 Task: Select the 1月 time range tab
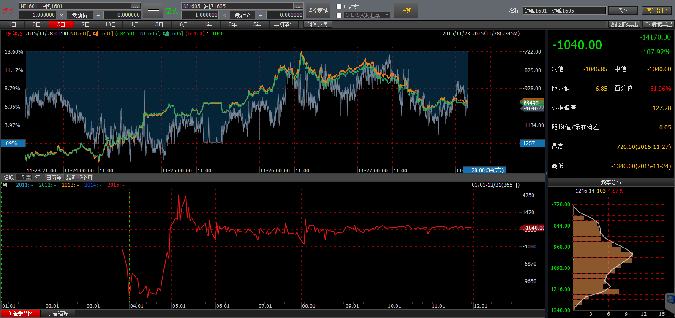point(135,24)
